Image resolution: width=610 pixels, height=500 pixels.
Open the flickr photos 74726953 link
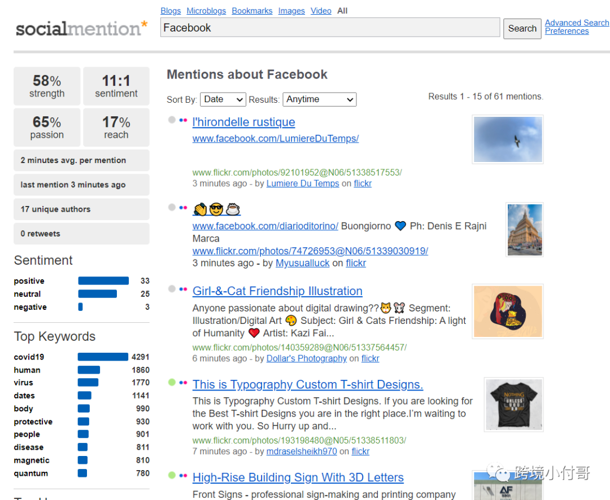pos(311,251)
